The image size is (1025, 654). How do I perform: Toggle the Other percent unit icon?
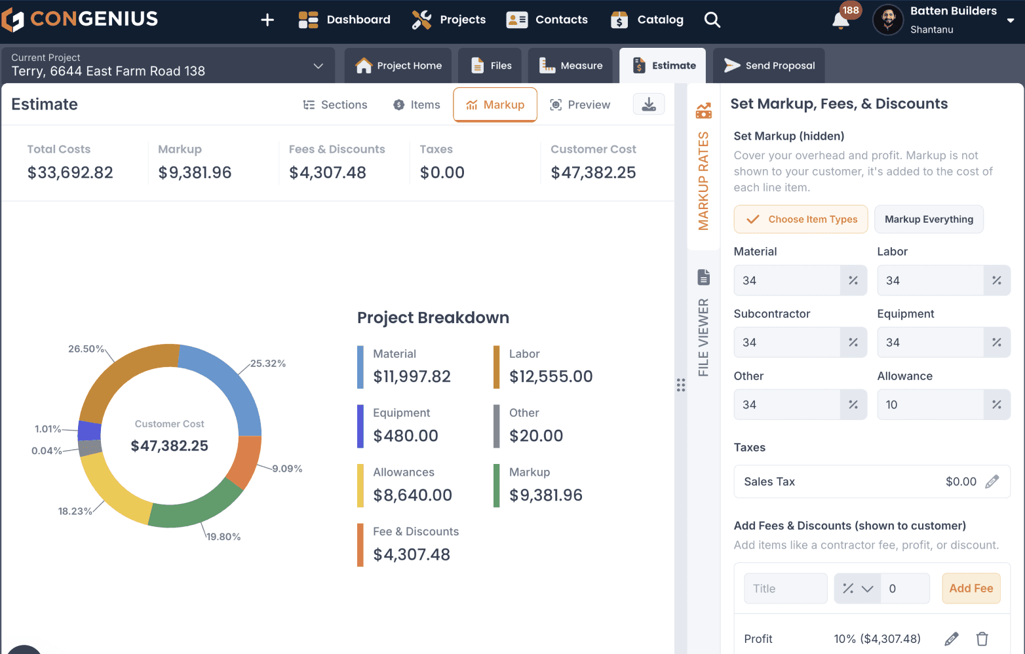(853, 405)
